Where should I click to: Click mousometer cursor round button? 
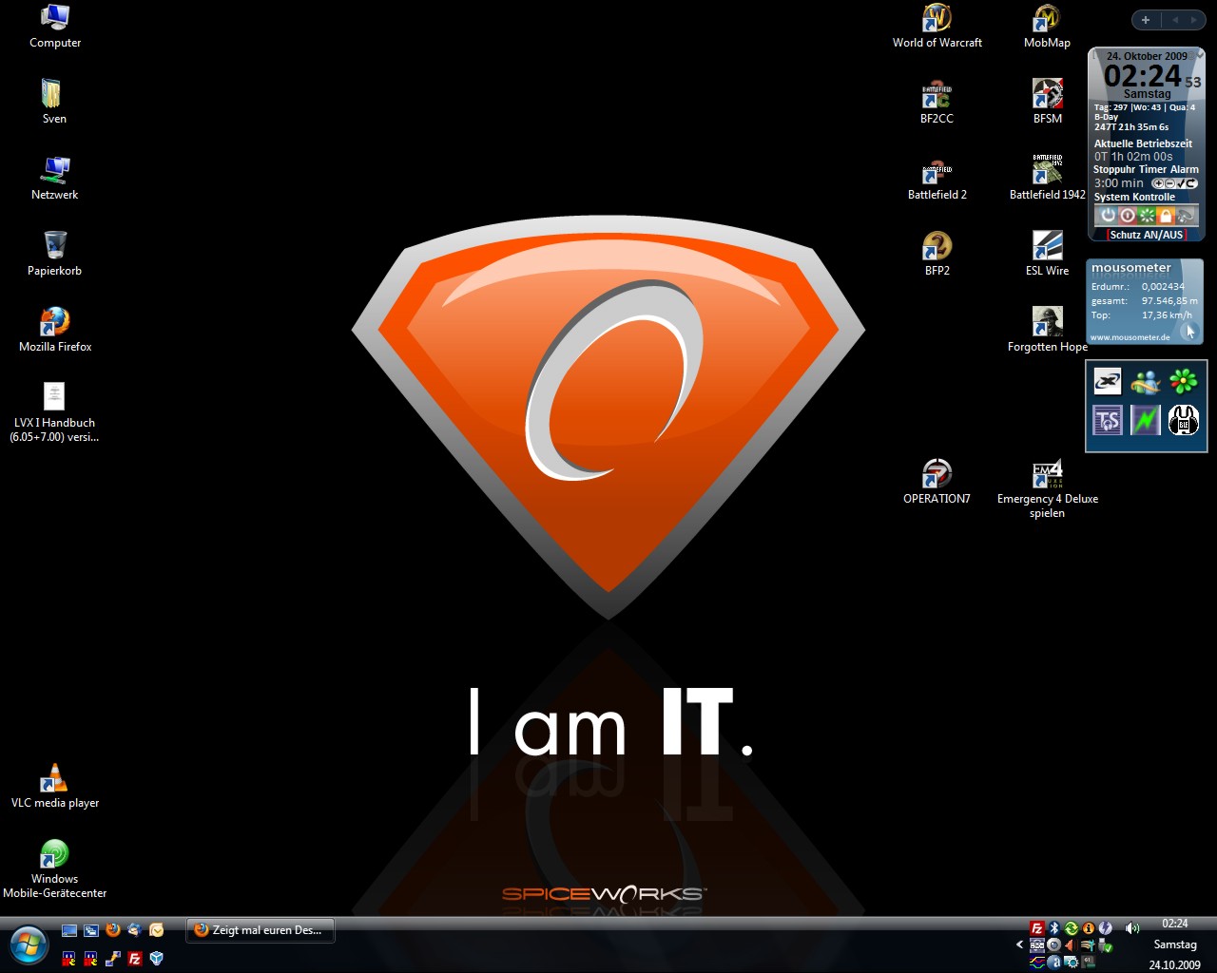pos(1189,331)
